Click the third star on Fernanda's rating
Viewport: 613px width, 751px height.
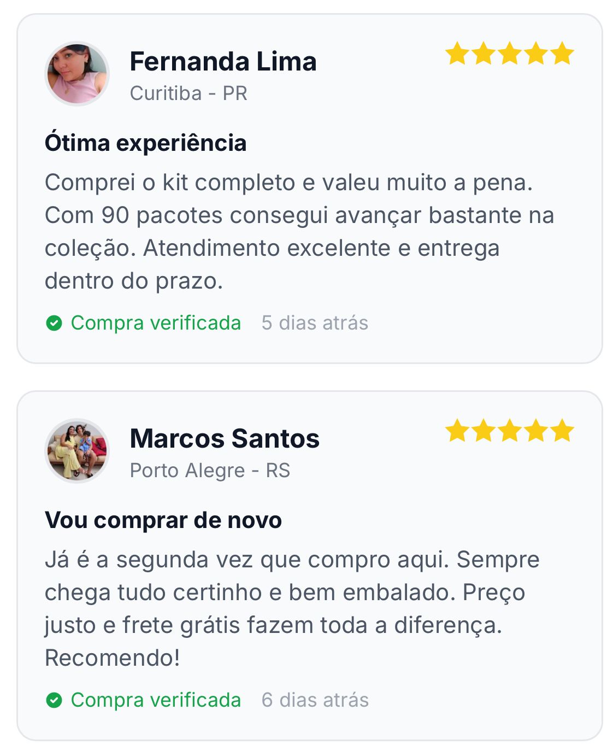point(509,54)
